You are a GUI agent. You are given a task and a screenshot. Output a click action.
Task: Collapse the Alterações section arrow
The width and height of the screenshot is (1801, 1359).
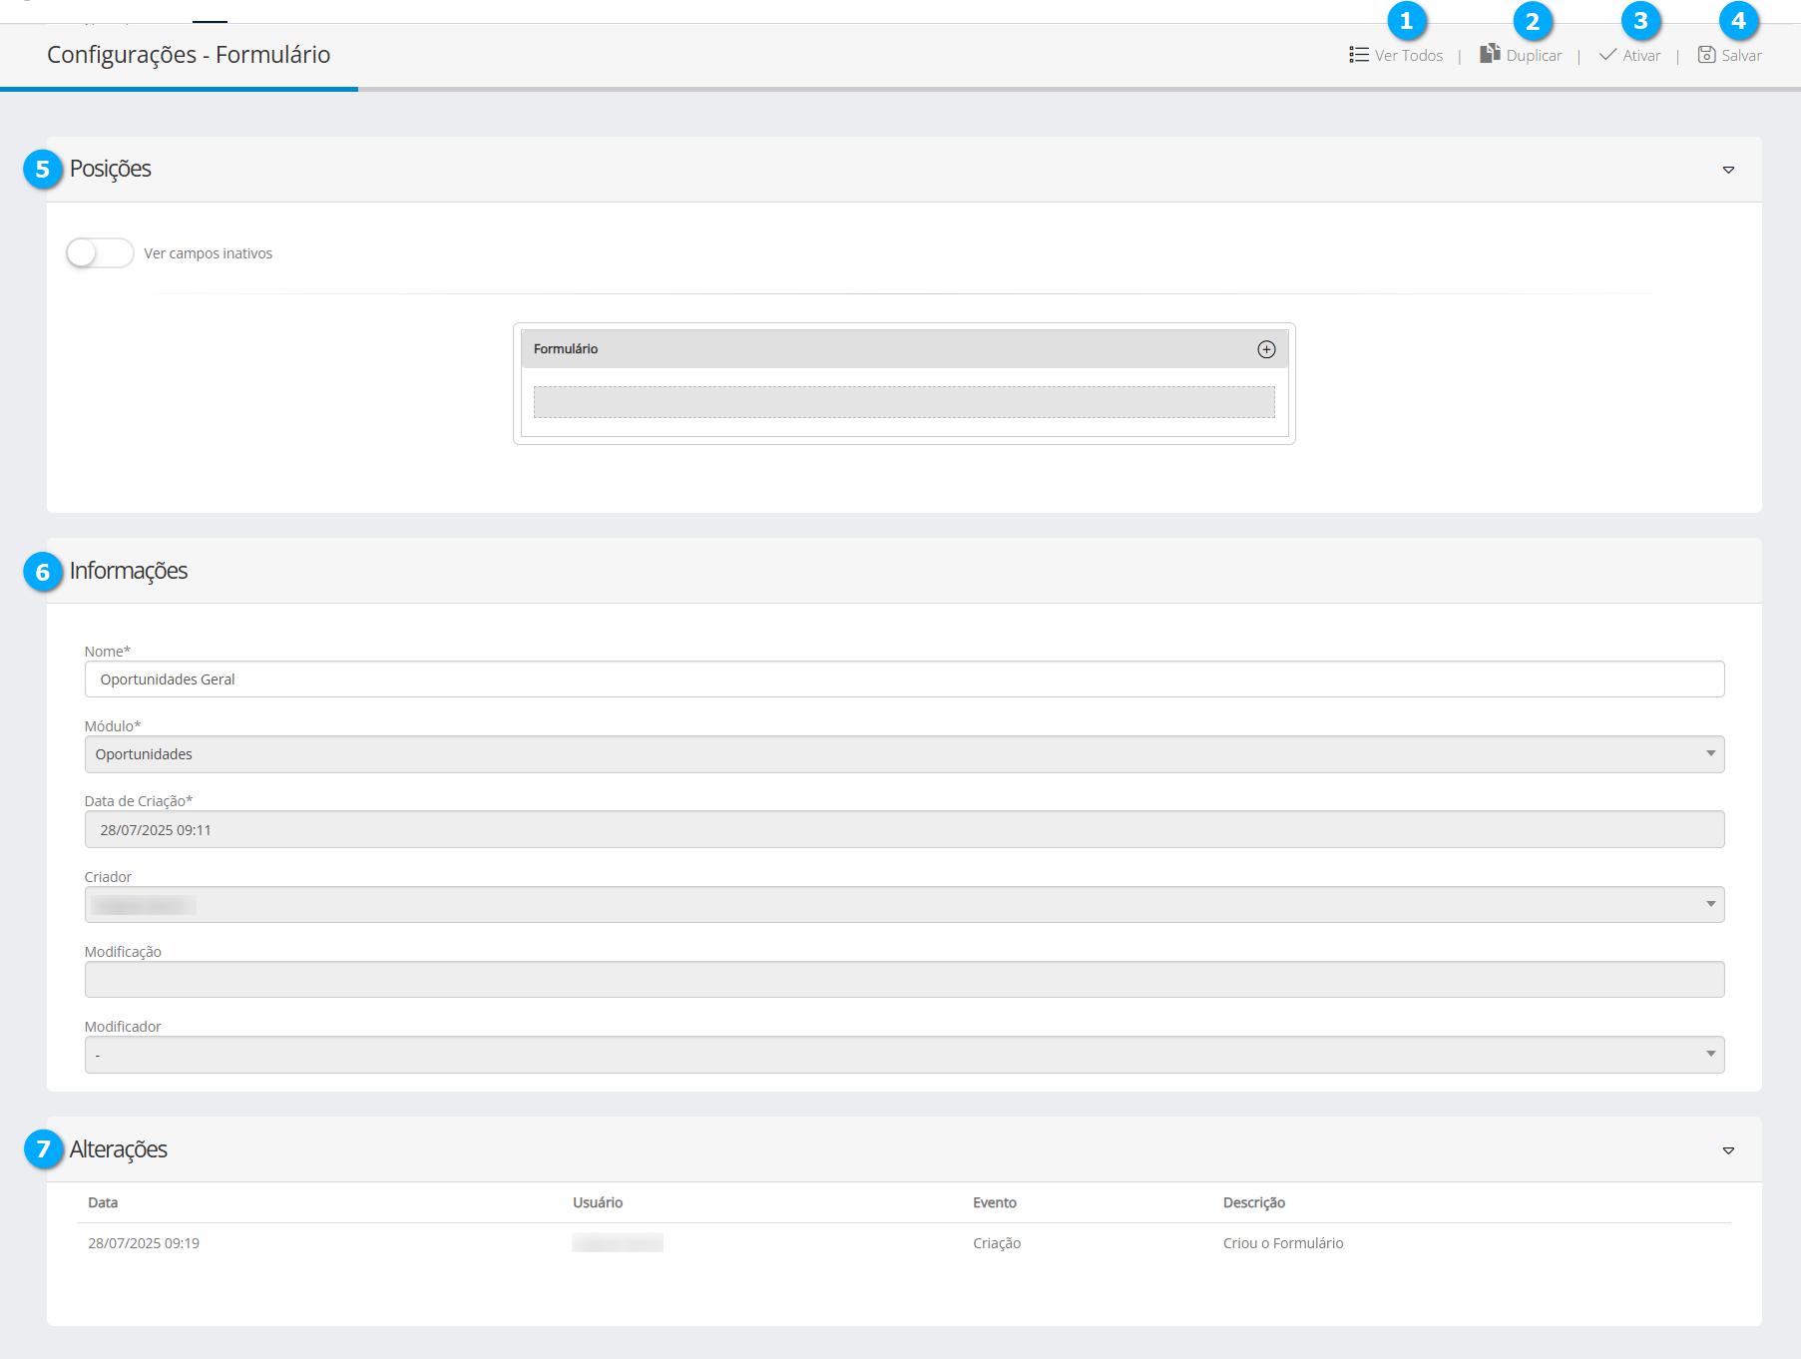pyautogui.click(x=1728, y=1151)
